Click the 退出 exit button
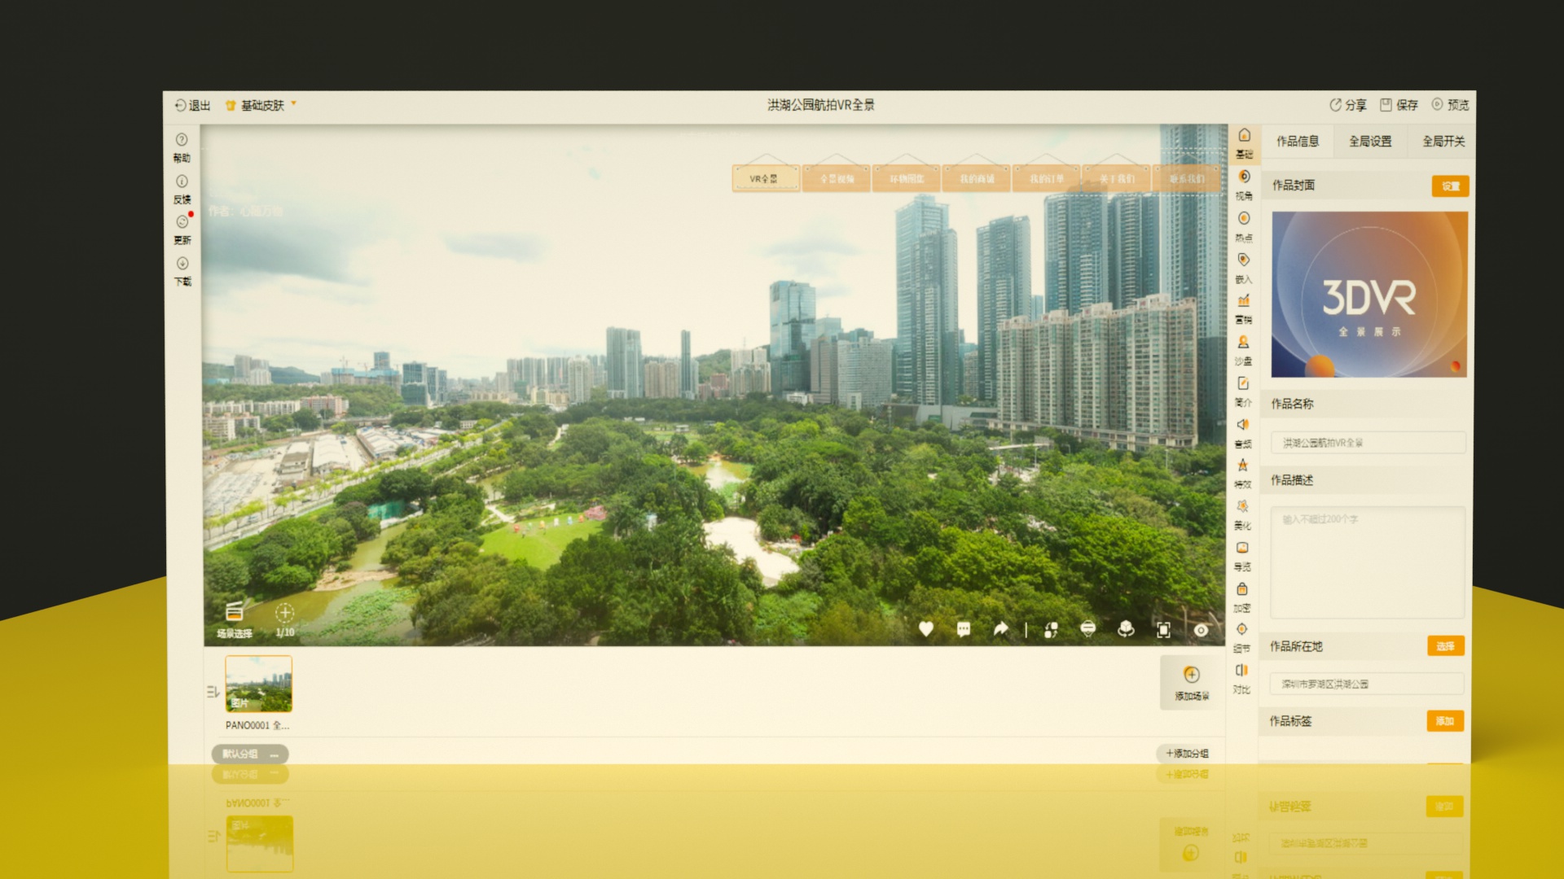This screenshot has width=1564, height=879. click(192, 106)
